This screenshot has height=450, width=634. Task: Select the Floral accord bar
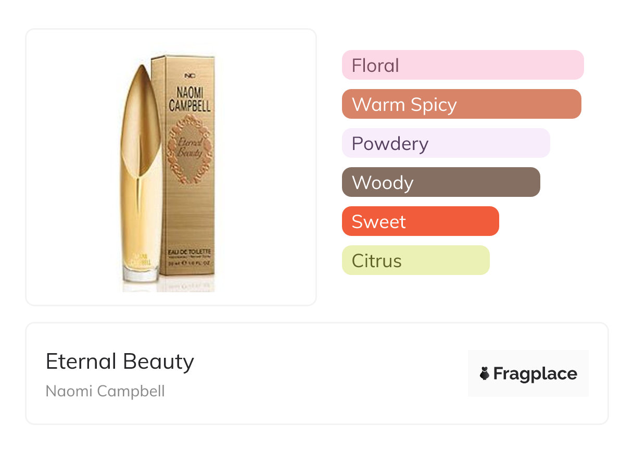[x=462, y=65]
